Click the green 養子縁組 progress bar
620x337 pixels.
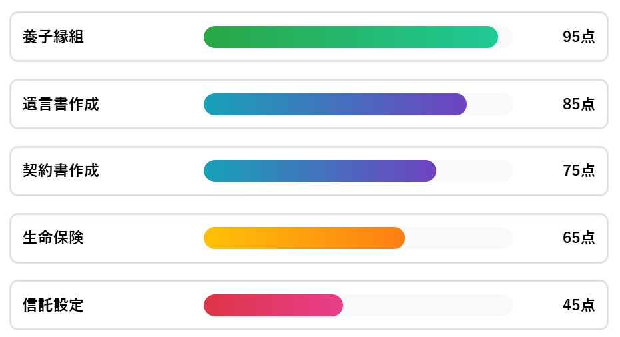[351, 37]
